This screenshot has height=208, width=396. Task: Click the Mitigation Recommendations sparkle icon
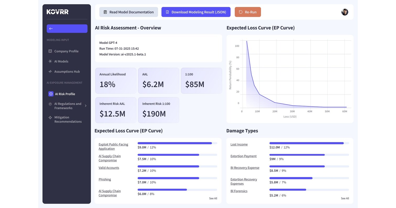(50, 117)
